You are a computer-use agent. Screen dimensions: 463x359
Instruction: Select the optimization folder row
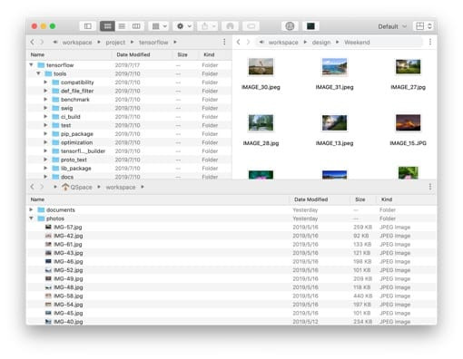coord(129,142)
